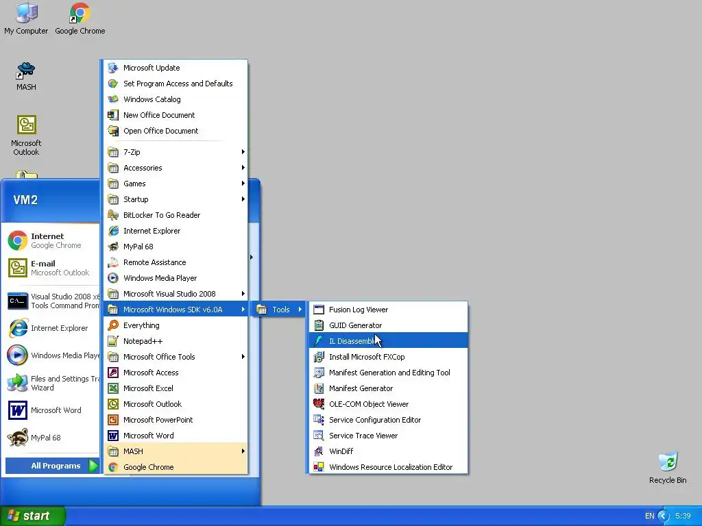Launch WinDiff tool
This screenshot has width=702, height=526.
pyautogui.click(x=388, y=451)
